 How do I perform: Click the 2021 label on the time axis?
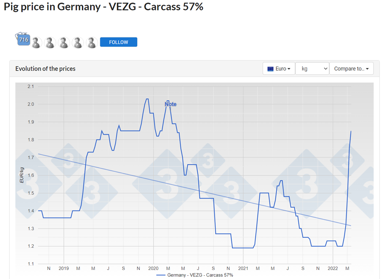point(243,268)
